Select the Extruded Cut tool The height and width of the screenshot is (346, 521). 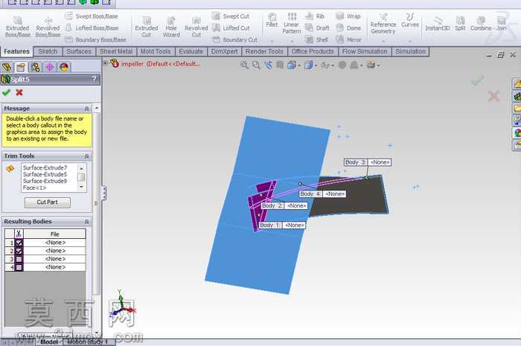pos(147,26)
